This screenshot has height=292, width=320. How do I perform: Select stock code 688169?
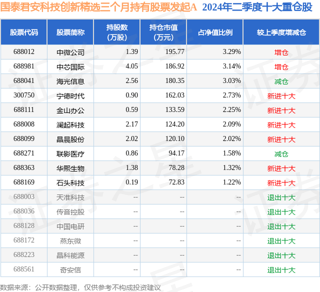coord(24,182)
